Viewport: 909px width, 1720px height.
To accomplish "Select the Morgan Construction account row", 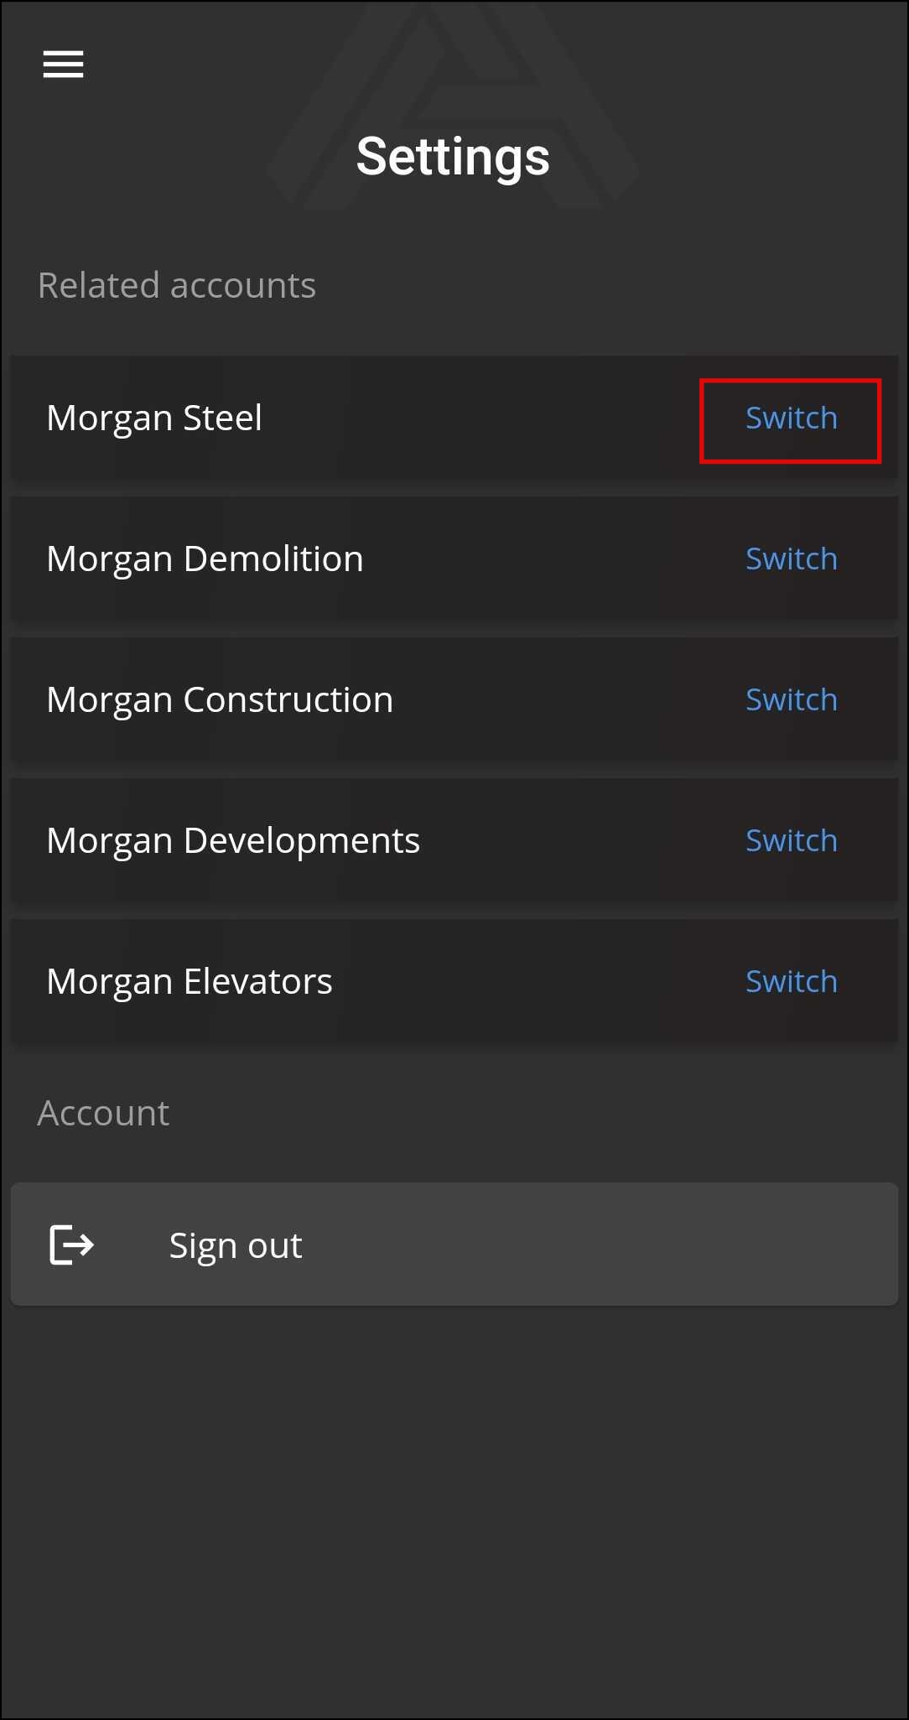I will click(x=377, y=699).
